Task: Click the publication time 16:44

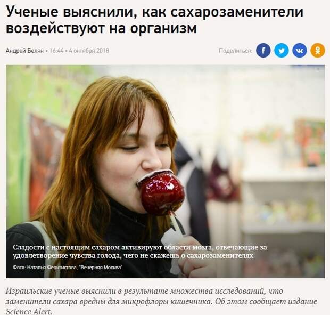Action: point(57,51)
